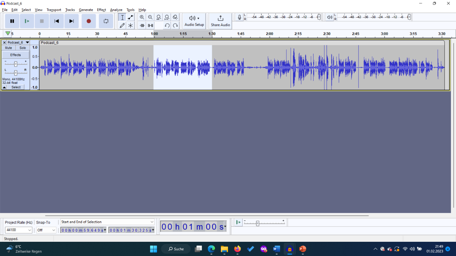Open the Project Rate 44100 dropdown
This screenshot has height=256, width=456.
[x=19, y=230]
